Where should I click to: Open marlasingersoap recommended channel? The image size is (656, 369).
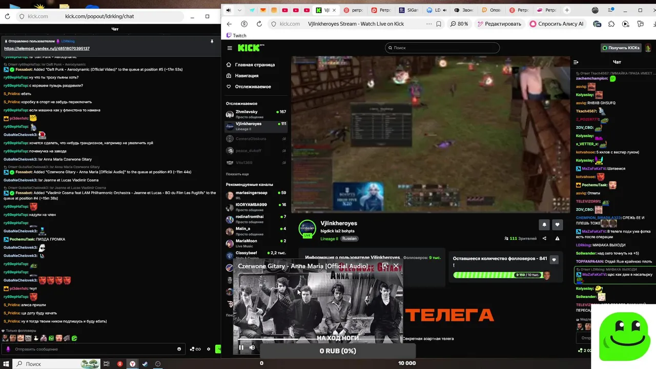coord(256,195)
